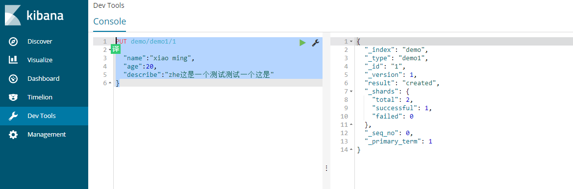573x189 pixels.
Task: Click fold marker at output line 14
Action: coord(351,150)
